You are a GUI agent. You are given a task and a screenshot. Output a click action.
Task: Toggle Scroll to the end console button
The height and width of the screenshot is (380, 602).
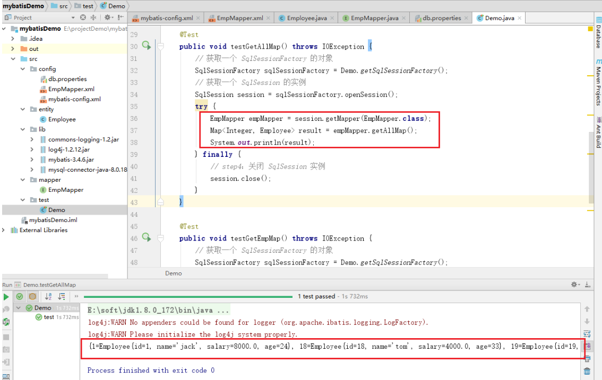point(587,346)
